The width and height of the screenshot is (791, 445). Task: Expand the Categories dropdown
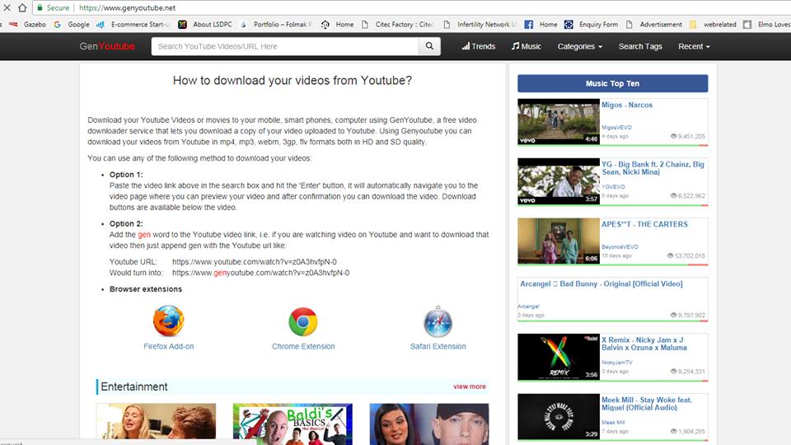tap(579, 46)
